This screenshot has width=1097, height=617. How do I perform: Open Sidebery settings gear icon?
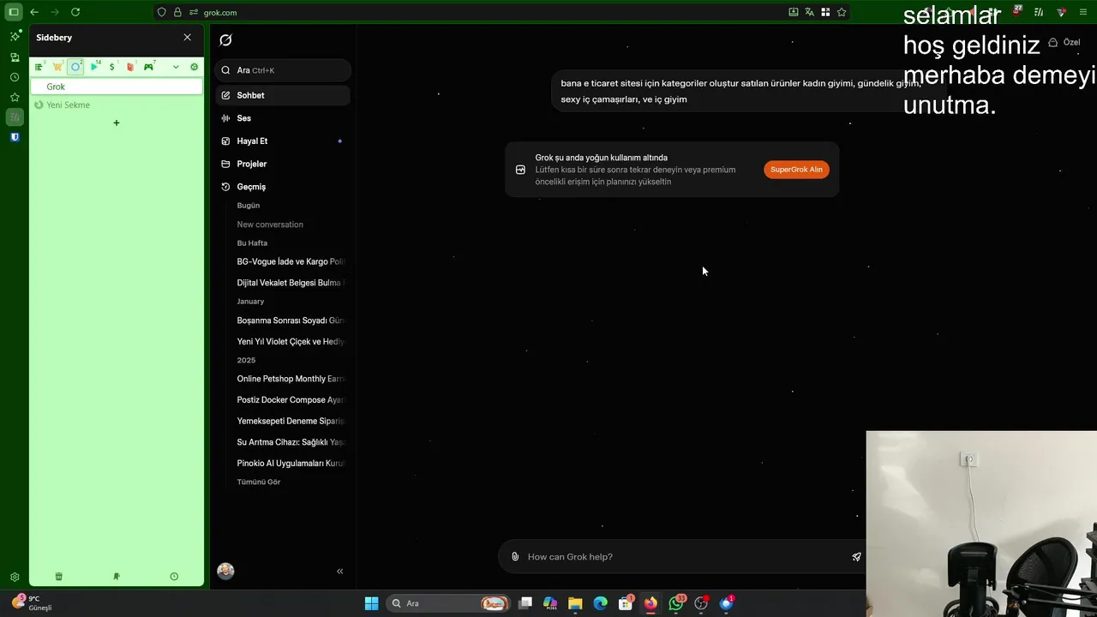pos(195,67)
